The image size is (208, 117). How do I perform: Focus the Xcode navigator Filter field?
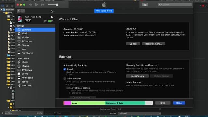(24, 113)
